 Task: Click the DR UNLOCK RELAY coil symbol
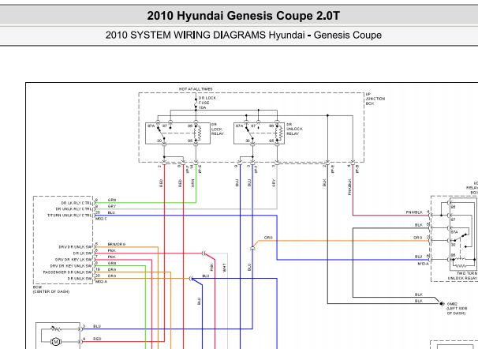point(279,133)
